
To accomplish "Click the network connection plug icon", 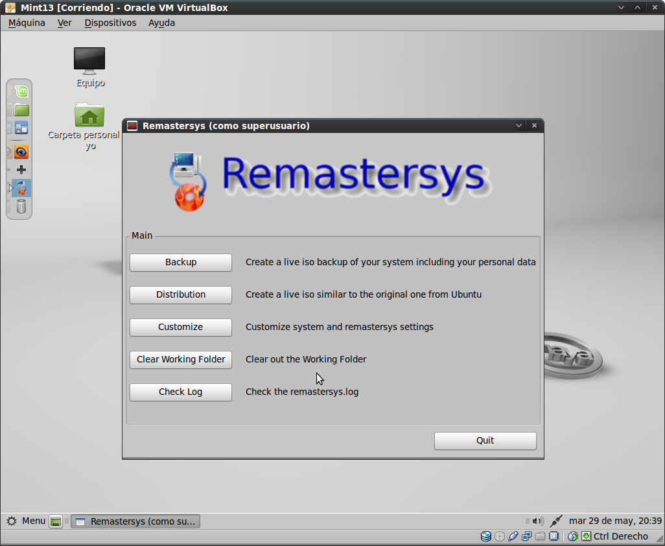I will (x=555, y=521).
